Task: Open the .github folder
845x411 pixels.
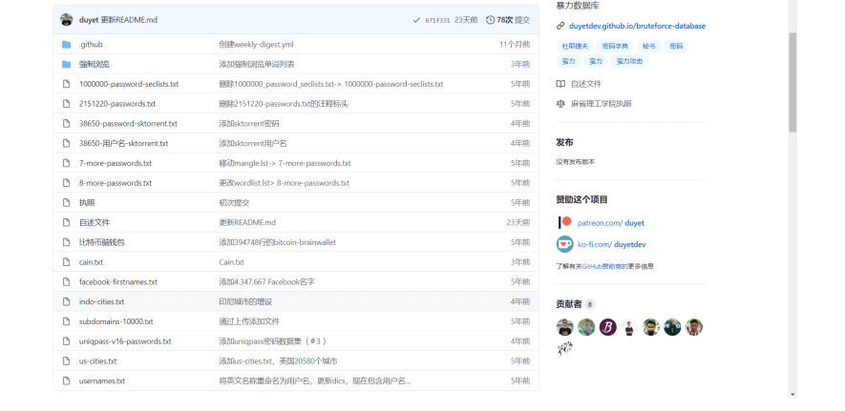Action: click(91, 45)
